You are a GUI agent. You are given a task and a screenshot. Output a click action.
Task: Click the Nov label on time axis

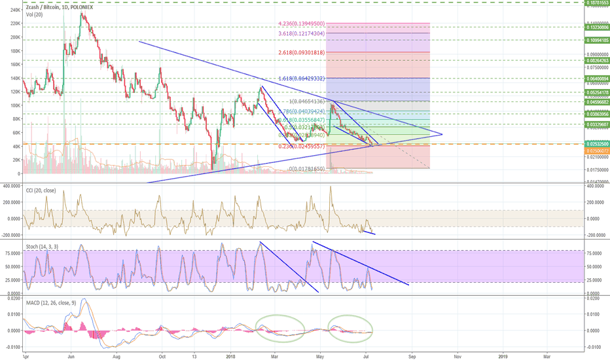point(457,356)
